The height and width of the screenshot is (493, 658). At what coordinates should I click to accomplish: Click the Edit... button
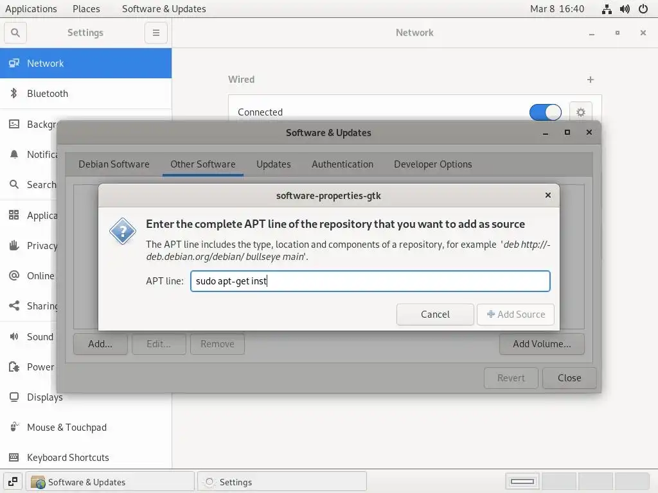coord(159,344)
